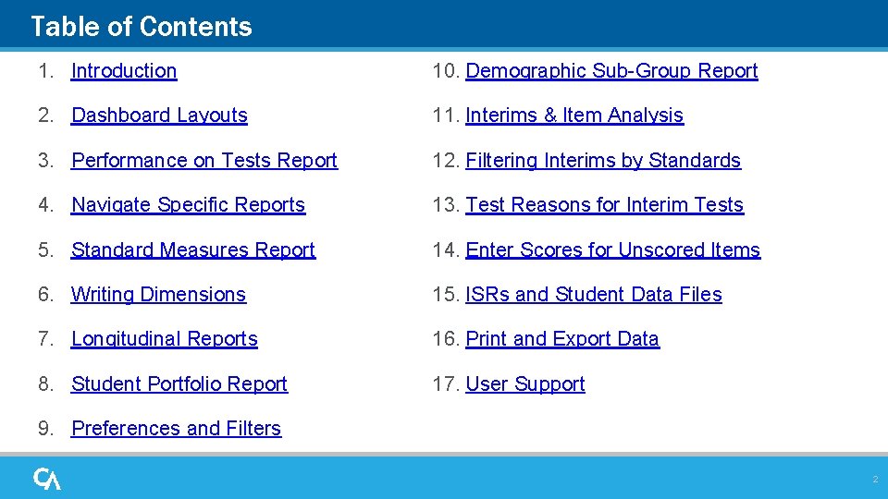The height and width of the screenshot is (499, 888).
Task: Jump to Interims & Item Analysis
Action: click(x=574, y=116)
